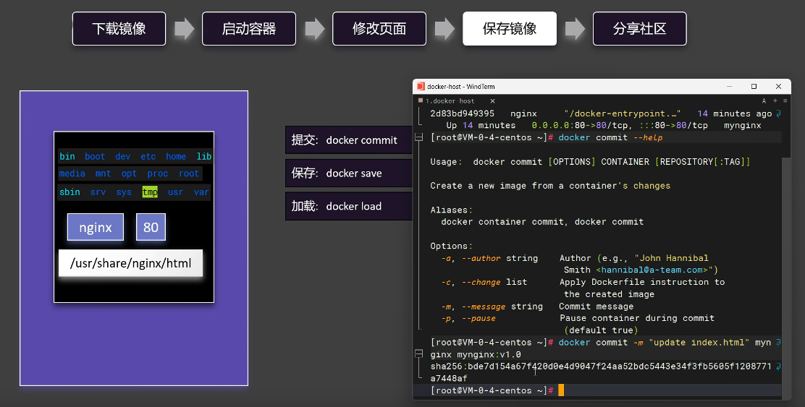Click the /usr/share/nginx/html path box

pos(130,263)
